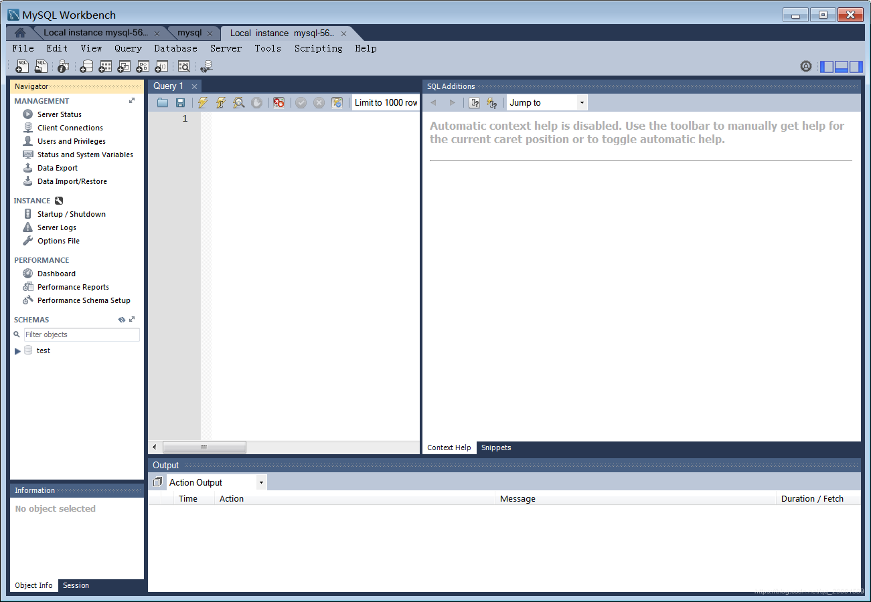
Task: Open the Database menu
Action: (x=175, y=48)
